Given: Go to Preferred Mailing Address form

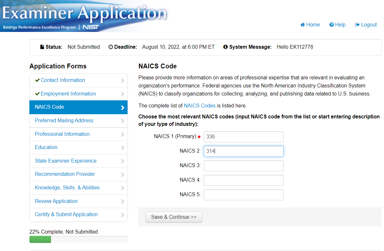Looking at the screenshot, I should 78,121.
